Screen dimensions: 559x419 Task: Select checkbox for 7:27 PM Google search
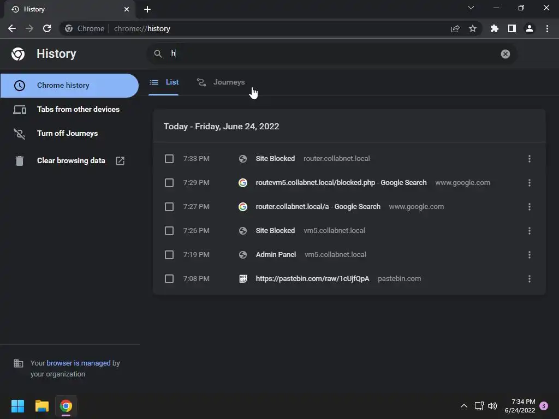(x=169, y=207)
